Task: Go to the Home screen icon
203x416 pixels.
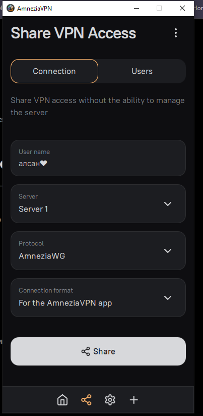Action: pyautogui.click(x=62, y=400)
